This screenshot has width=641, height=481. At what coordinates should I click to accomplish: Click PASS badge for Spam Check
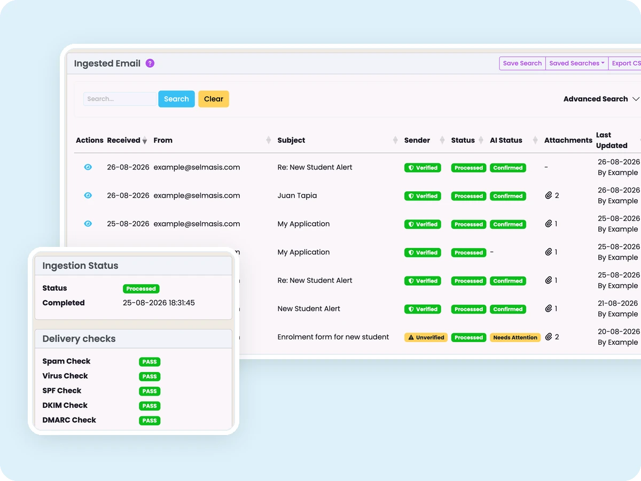[x=150, y=362]
